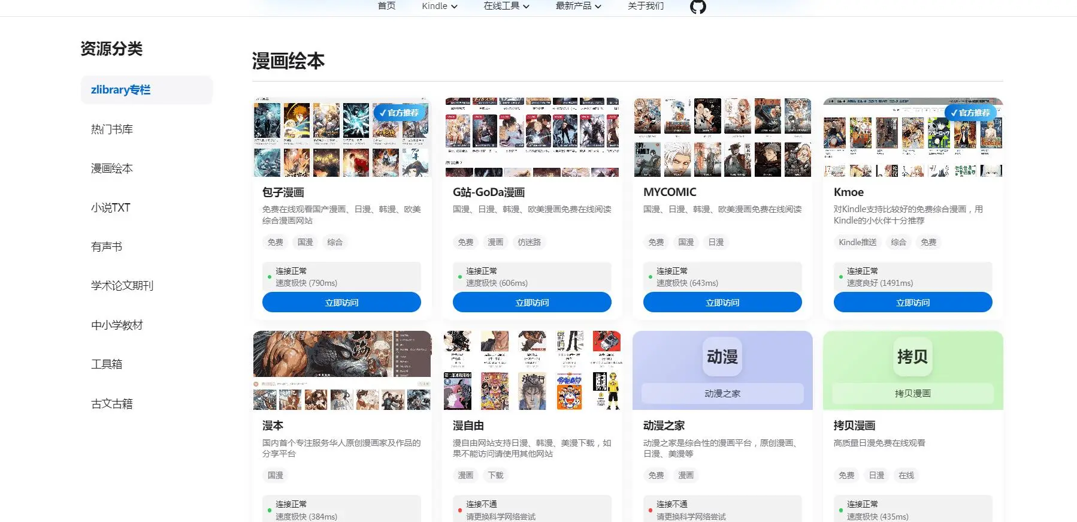Click the Kindle推送 tag on Kmoe

(858, 242)
